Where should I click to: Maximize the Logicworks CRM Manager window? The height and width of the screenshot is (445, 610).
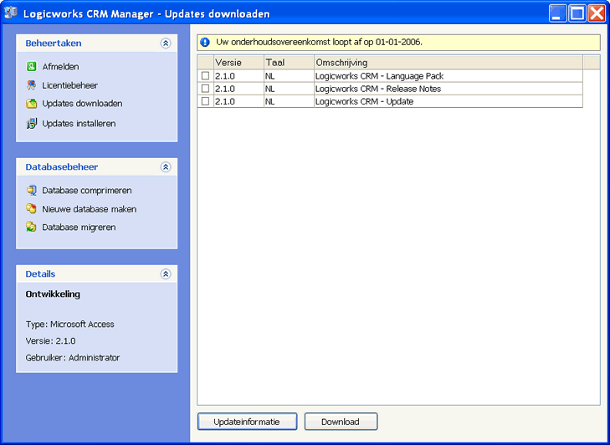point(577,13)
